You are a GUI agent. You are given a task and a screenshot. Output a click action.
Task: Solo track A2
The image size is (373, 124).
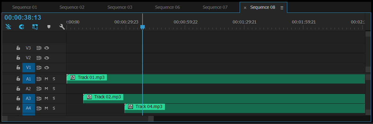point(54,89)
